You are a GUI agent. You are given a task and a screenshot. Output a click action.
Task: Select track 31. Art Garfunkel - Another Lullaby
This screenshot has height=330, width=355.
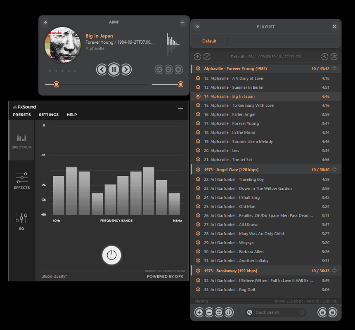(x=266, y=261)
